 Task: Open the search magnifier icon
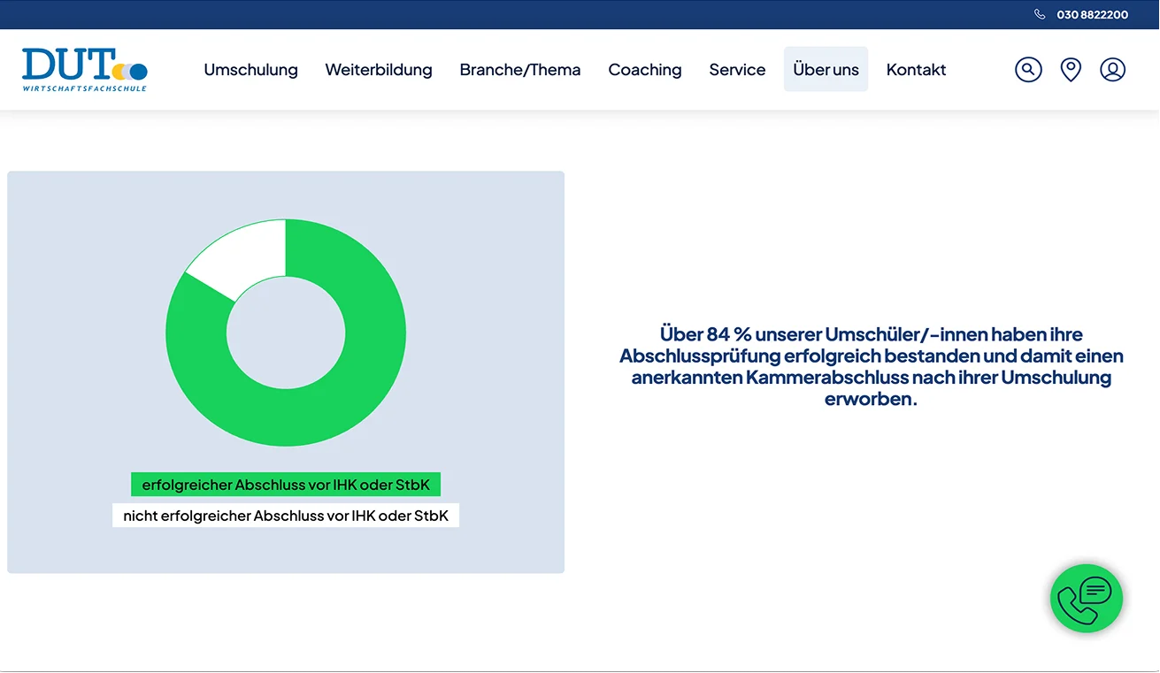(x=1028, y=69)
